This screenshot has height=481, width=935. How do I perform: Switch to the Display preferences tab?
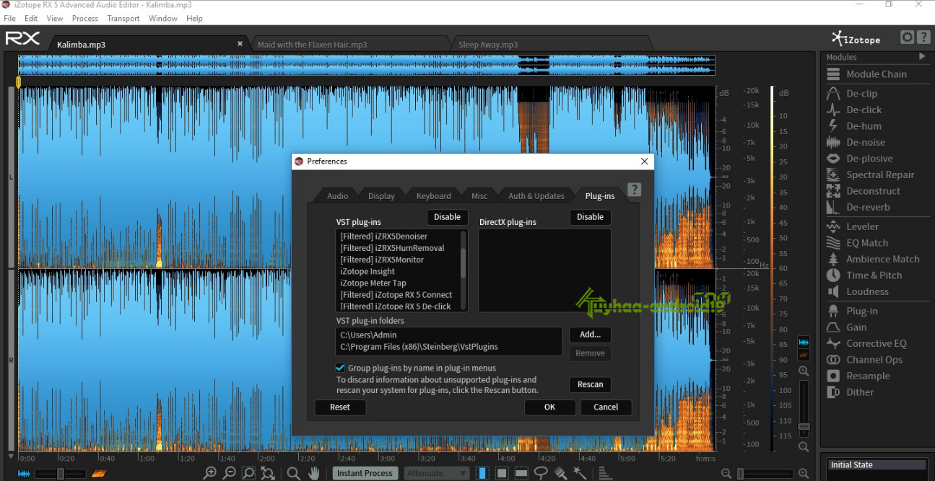pyautogui.click(x=381, y=195)
